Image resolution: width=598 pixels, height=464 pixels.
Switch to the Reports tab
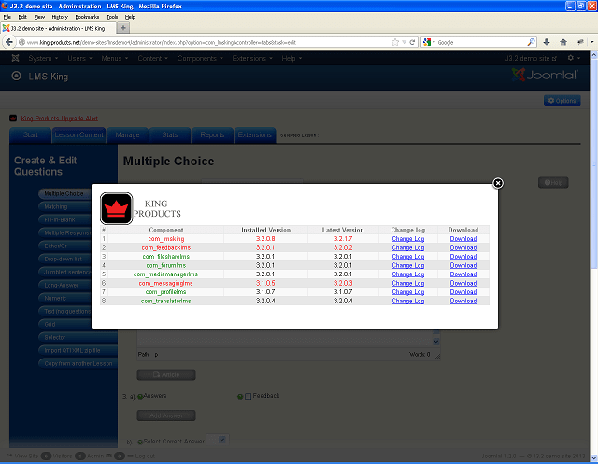coord(212,134)
